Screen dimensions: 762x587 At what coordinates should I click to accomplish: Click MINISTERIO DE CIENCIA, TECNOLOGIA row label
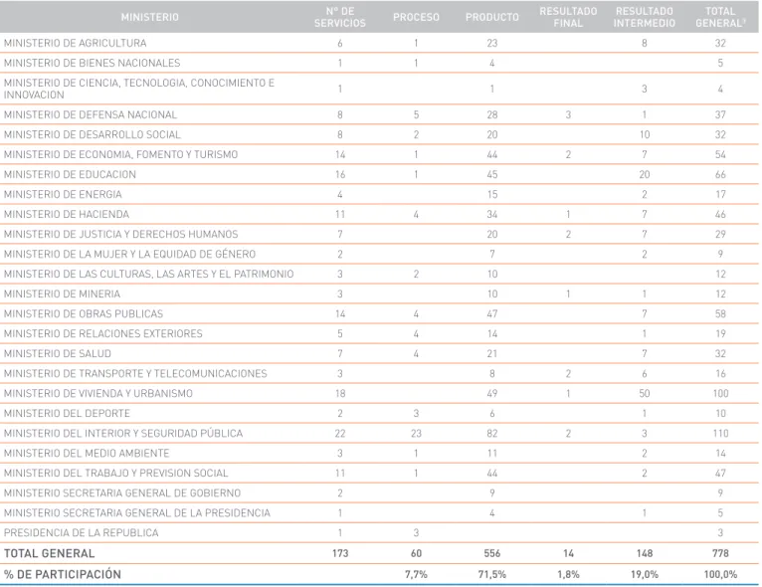tap(139, 89)
